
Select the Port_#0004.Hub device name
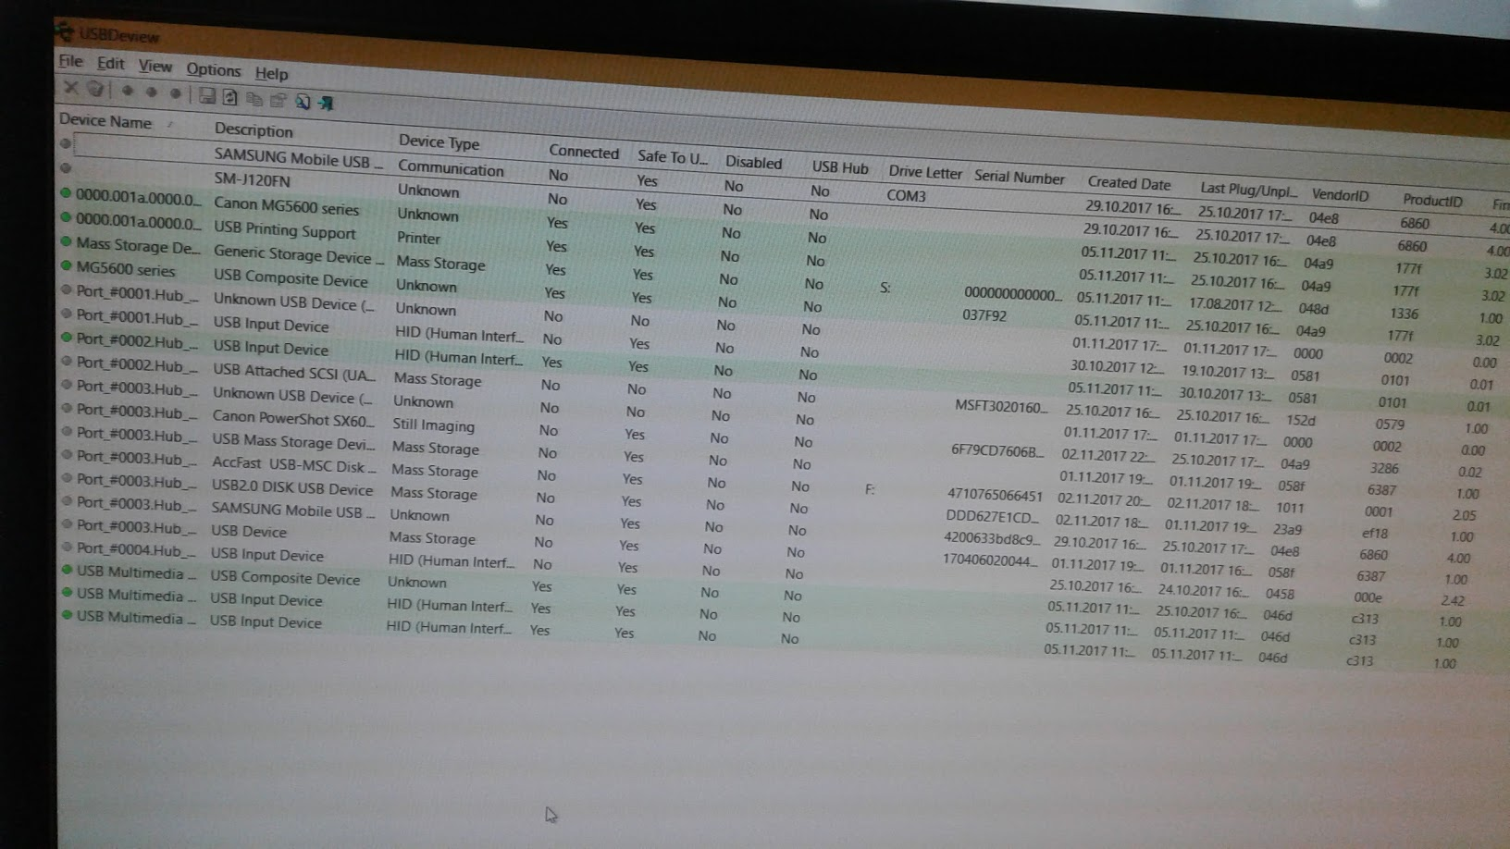(x=137, y=549)
